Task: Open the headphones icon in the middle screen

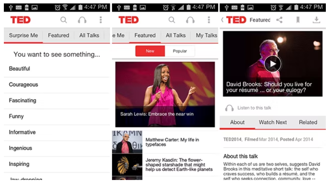Action: pos(190,20)
